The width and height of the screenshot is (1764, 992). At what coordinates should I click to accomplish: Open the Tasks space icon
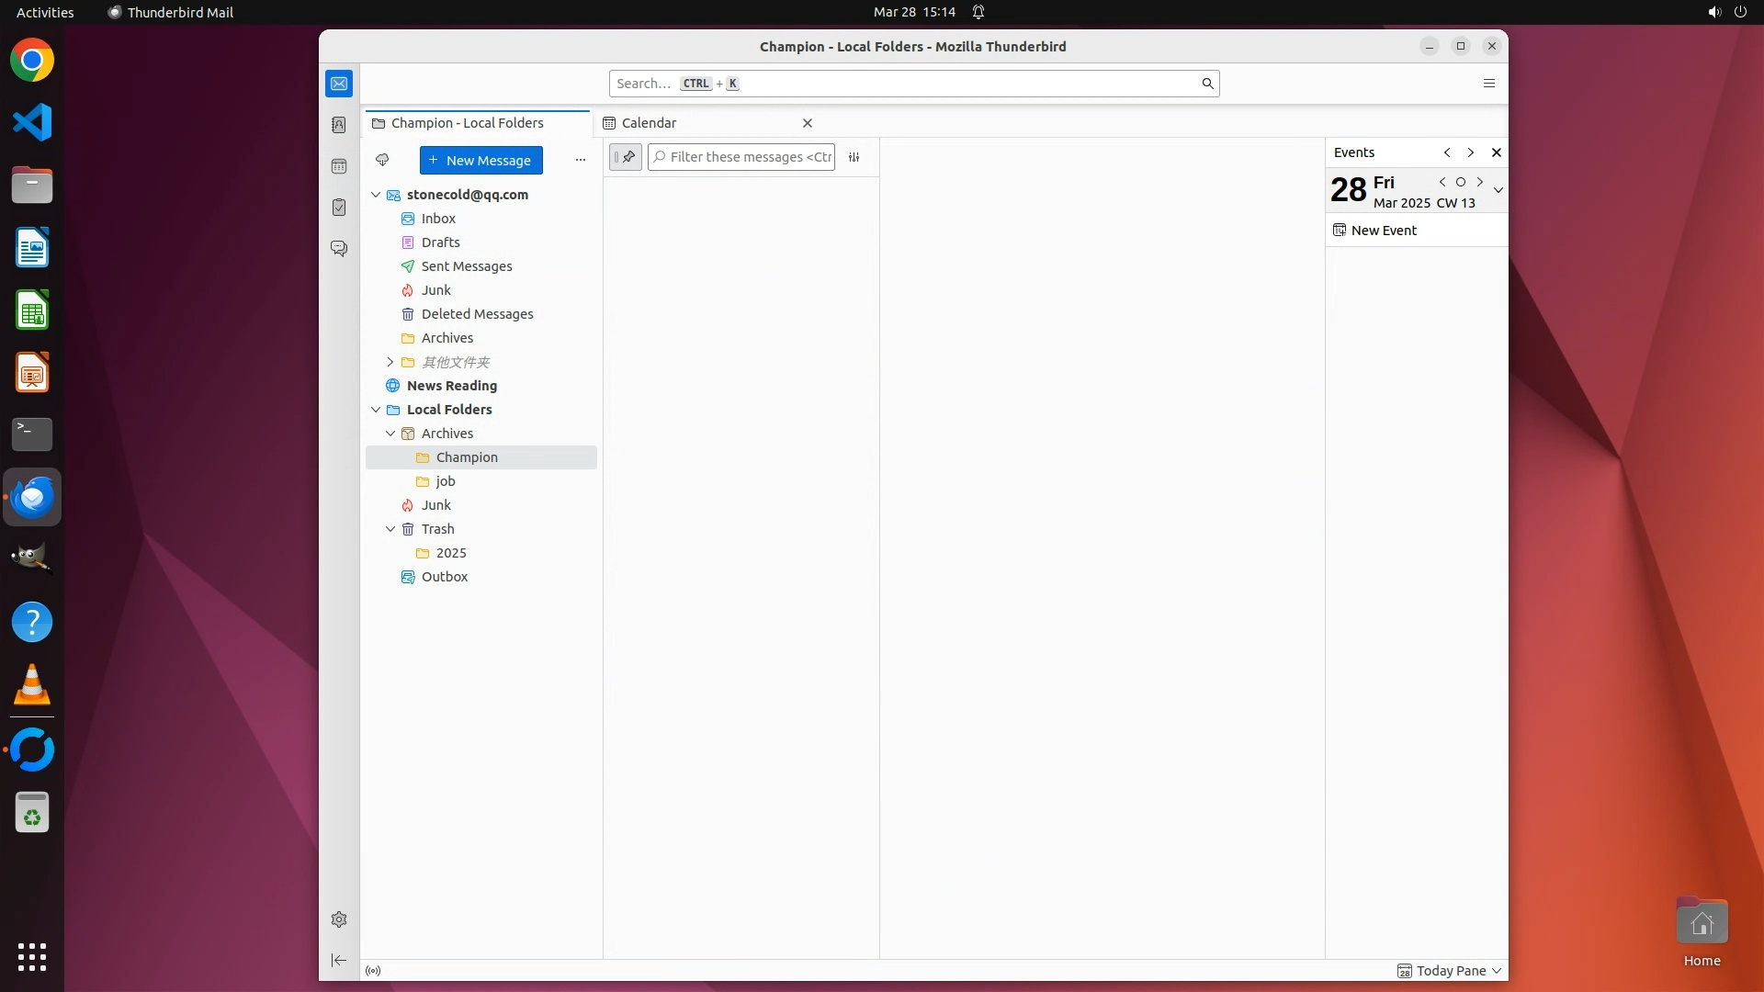coord(339,208)
